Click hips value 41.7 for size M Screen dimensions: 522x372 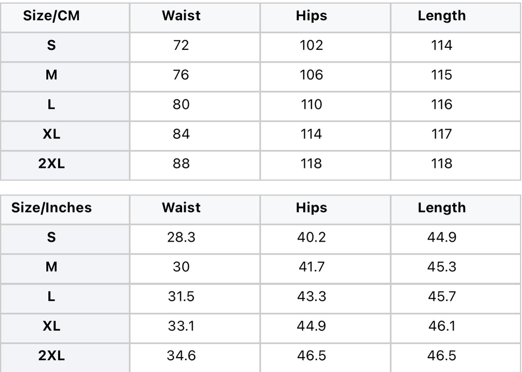(x=311, y=267)
